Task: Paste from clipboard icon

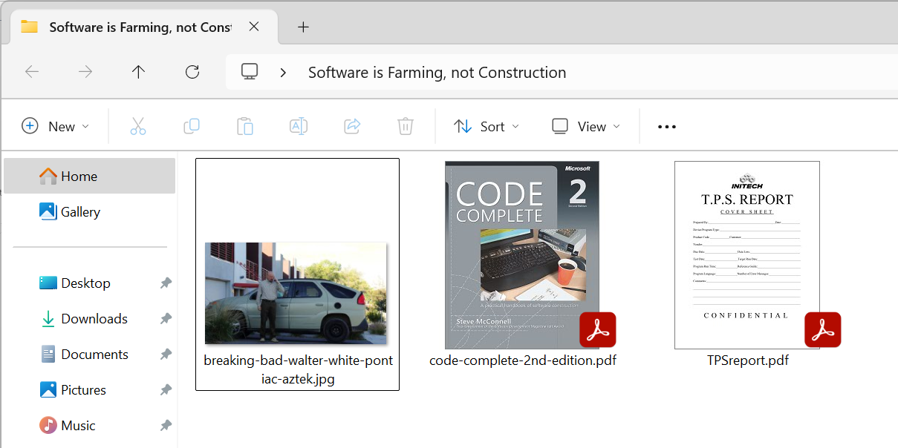Action: [x=245, y=126]
